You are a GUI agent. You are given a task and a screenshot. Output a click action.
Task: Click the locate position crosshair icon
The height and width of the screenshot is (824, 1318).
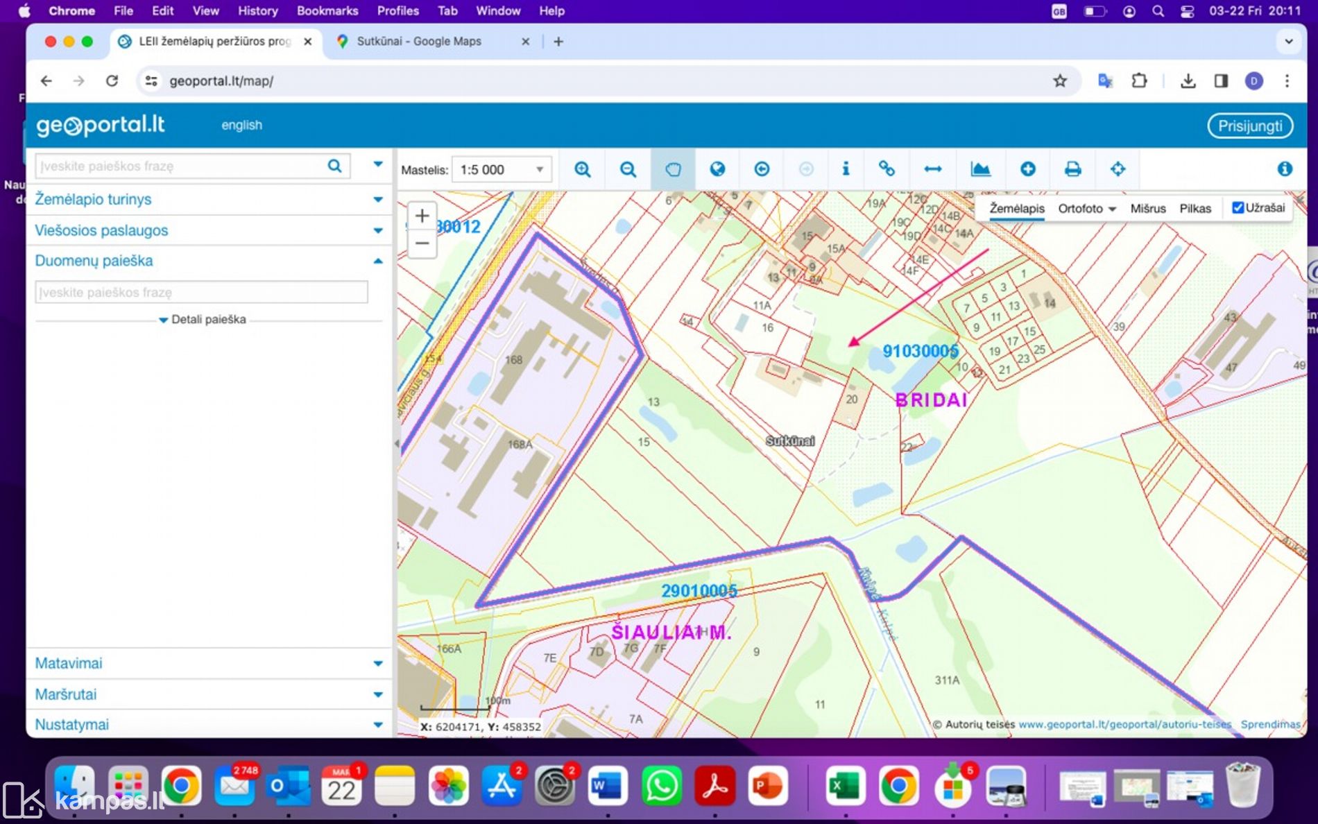click(1118, 169)
